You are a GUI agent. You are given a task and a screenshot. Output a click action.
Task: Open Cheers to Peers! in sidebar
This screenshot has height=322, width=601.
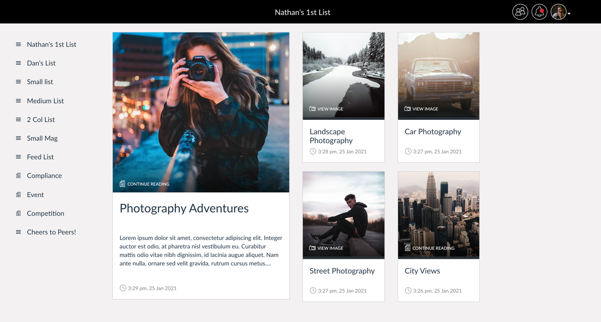click(51, 232)
